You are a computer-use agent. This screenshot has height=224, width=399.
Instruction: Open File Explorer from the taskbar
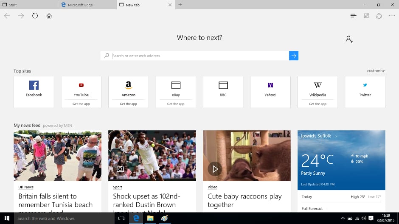tap(150, 218)
